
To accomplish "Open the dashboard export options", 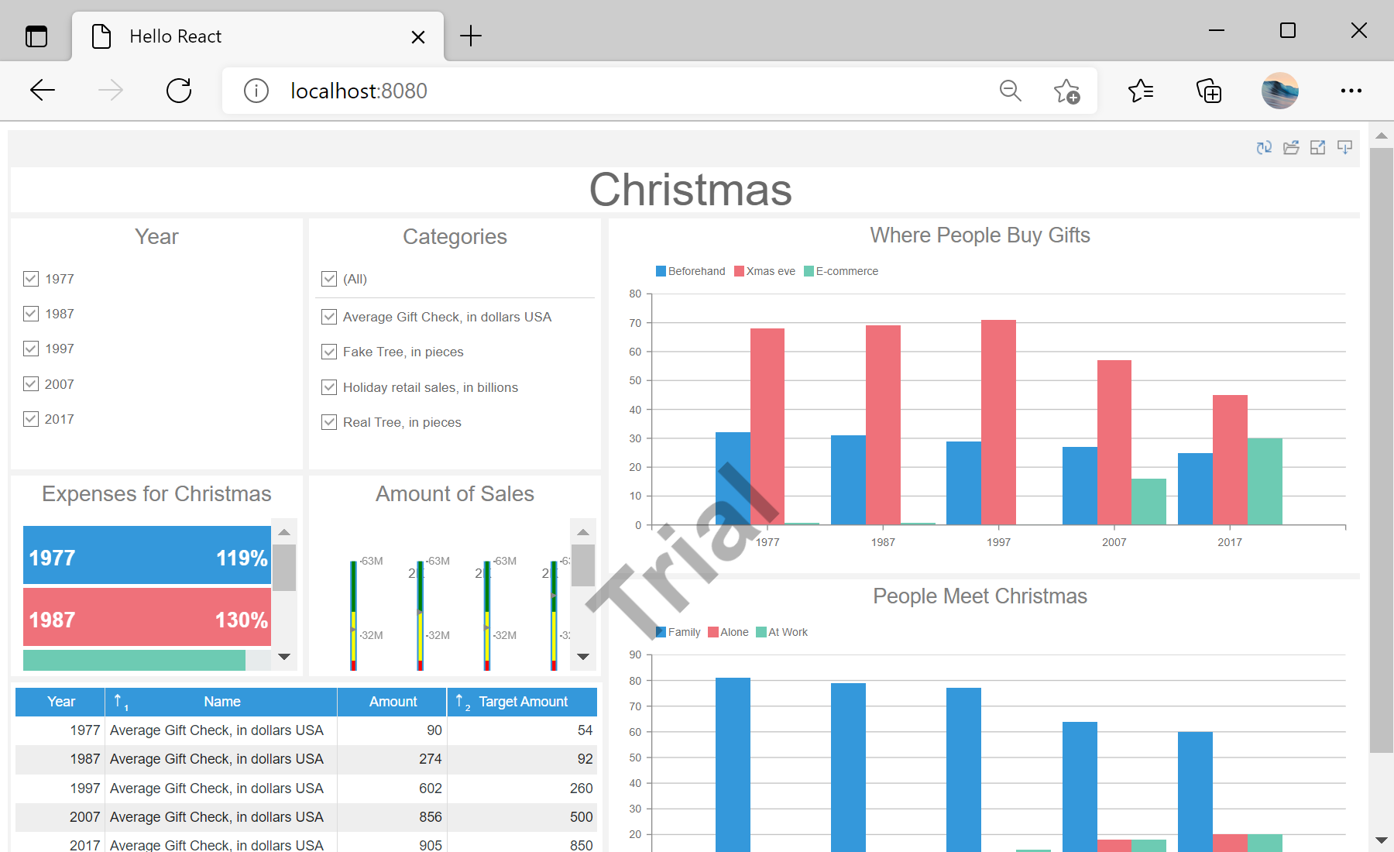I will tap(1344, 147).
